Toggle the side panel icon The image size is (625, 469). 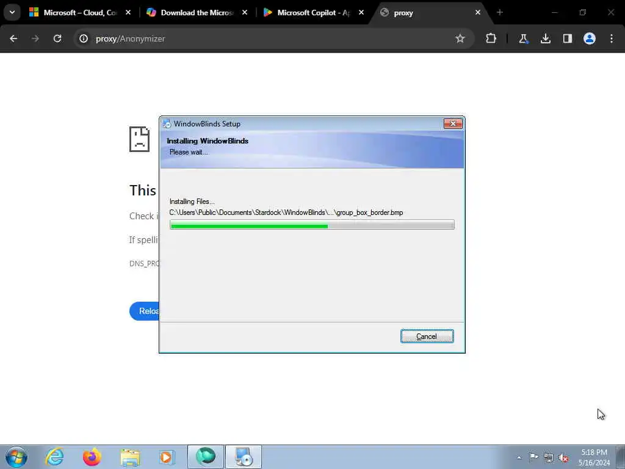567,38
